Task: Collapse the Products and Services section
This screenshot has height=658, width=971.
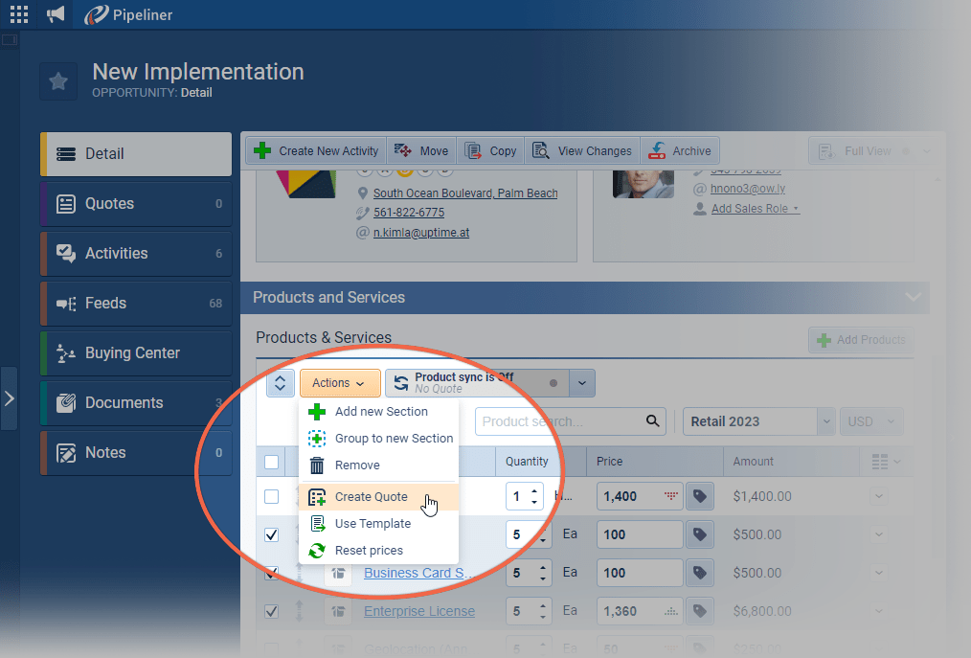Action: [913, 298]
